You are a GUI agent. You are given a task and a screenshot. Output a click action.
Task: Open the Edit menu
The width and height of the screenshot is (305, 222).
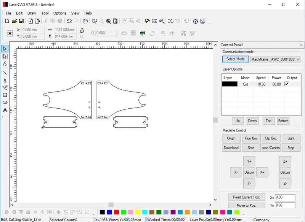pos(19,13)
